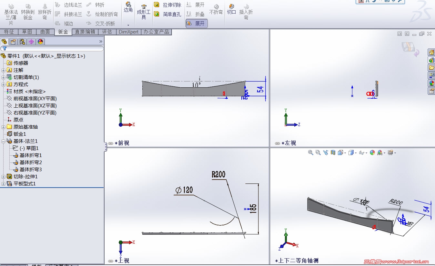The image size is (435, 266).
Task: Click the Unfold (展开) tool above Fold
Action: (196, 5)
